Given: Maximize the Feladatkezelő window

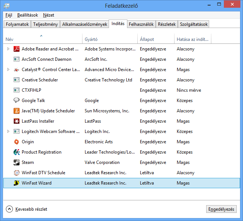Looking at the screenshot, I should pyautogui.click(x=219, y=4).
